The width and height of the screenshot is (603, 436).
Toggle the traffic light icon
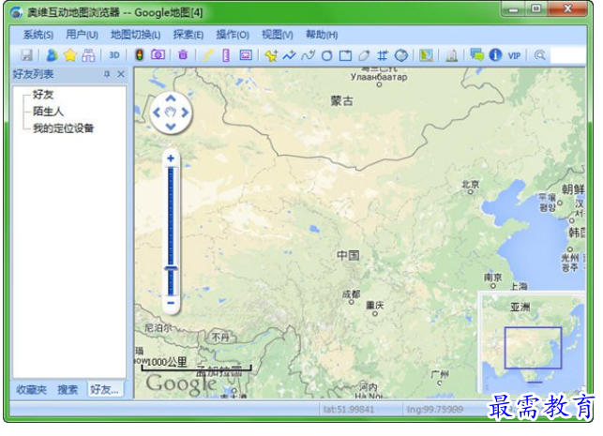pos(140,55)
